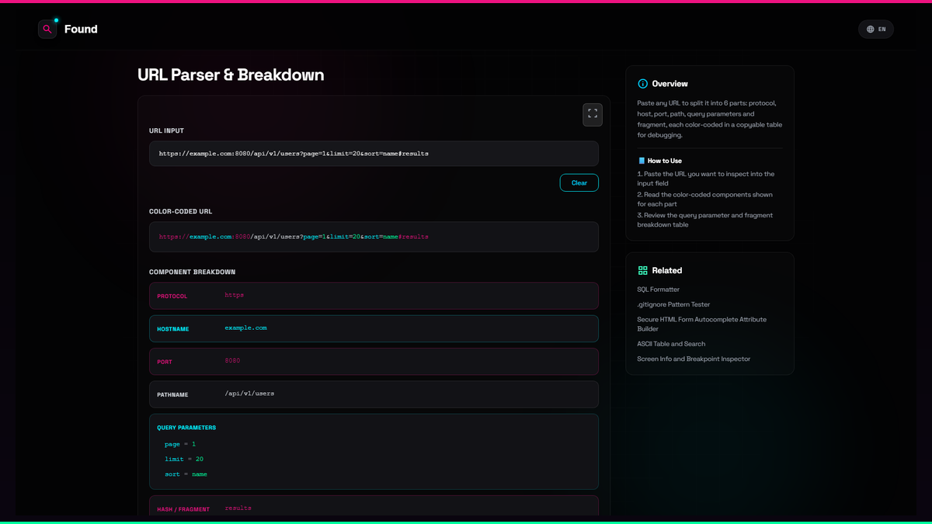Click the 'limit = 20' query parameter
The image size is (932, 524).
(x=184, y=459)
